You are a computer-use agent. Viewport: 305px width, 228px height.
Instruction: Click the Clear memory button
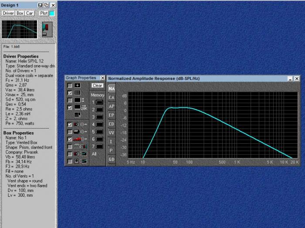[98, 86]
